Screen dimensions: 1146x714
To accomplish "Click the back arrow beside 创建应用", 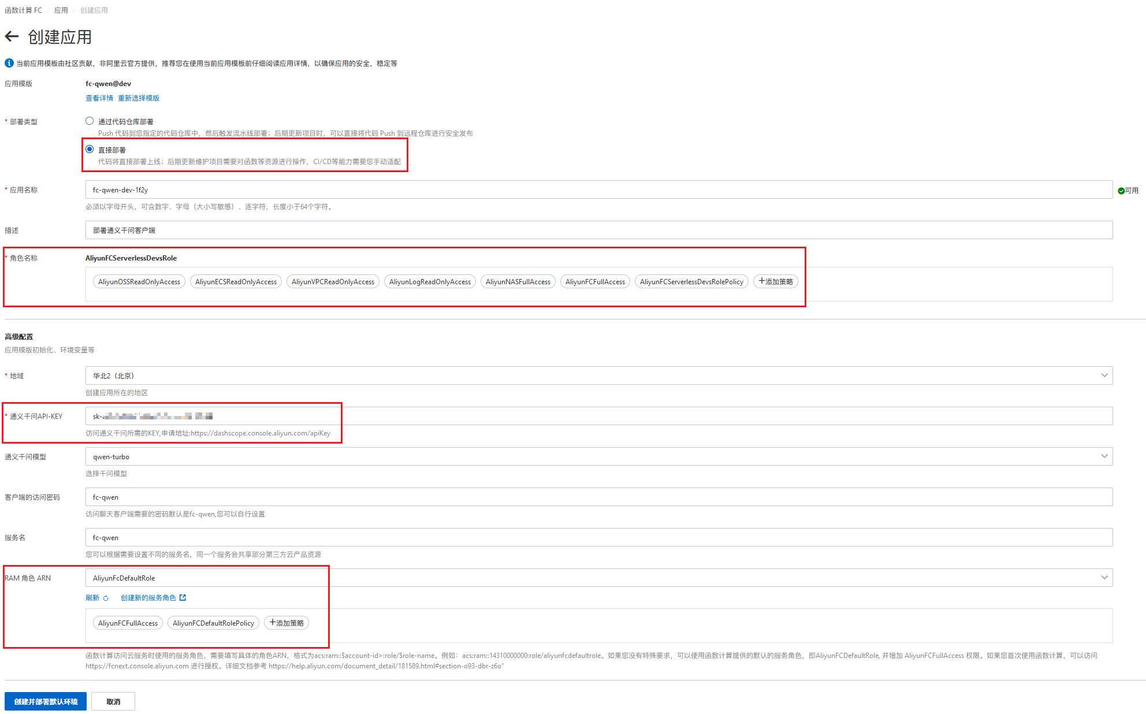I will coord(12,37).
